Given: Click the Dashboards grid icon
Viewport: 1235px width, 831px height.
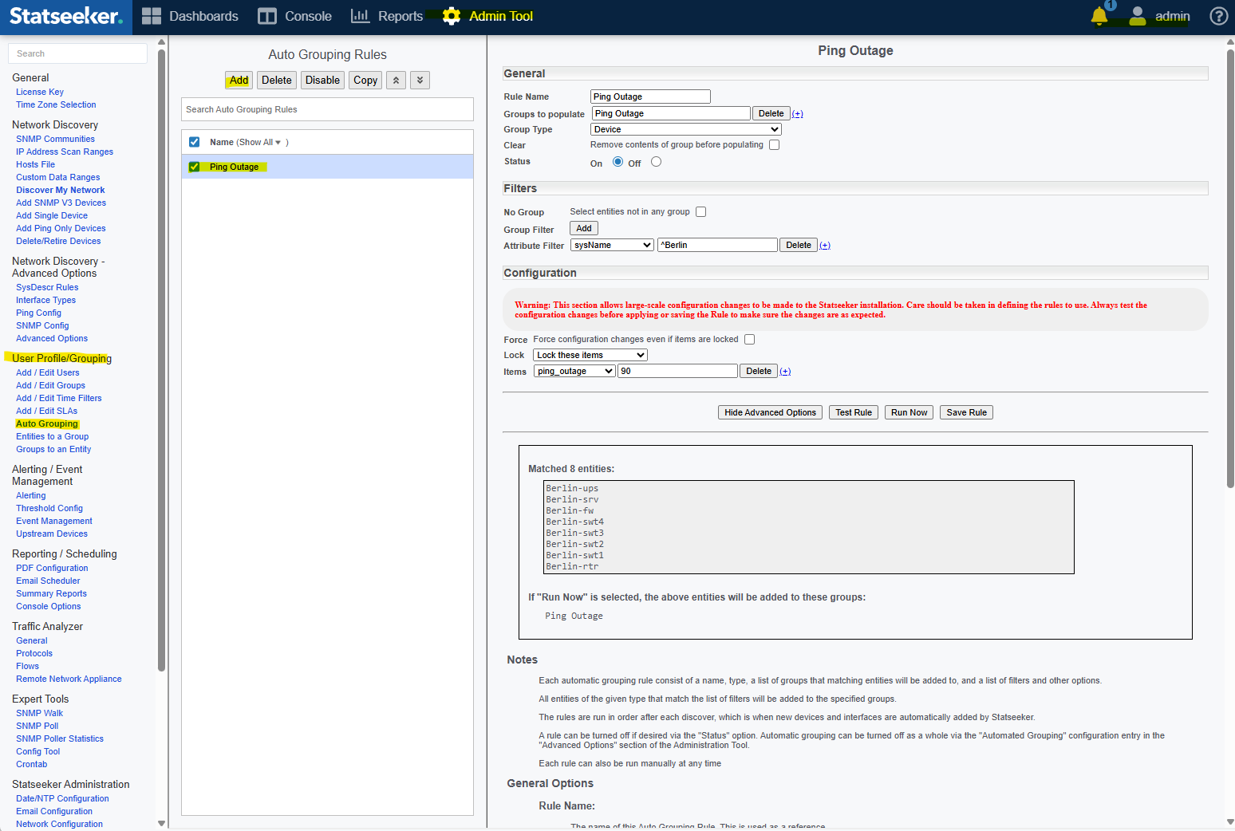Looking at the screenshot, I should click(152, 16).
